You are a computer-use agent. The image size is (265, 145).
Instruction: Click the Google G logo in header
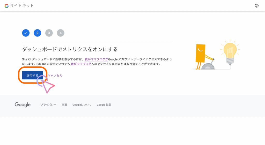tap(6, 6)
